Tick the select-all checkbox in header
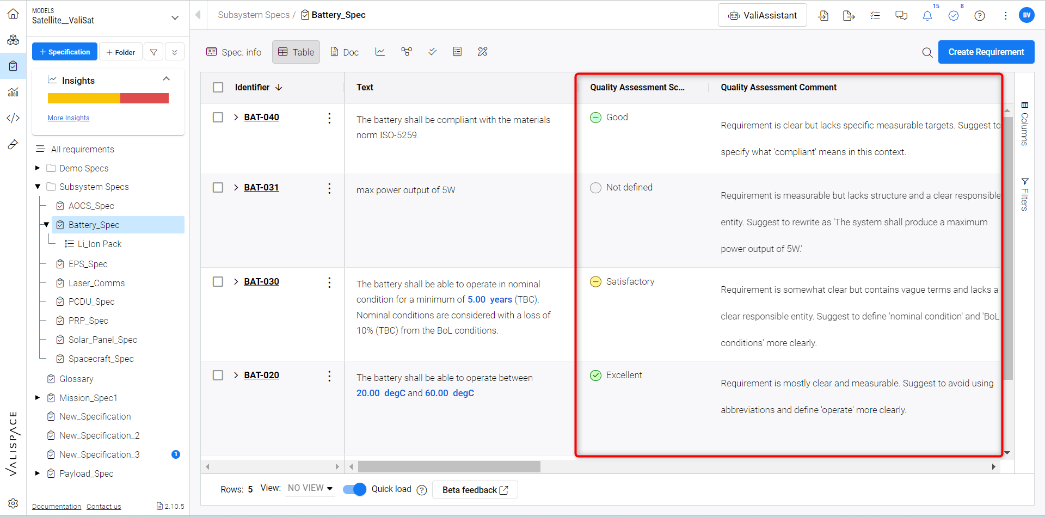 [218, 88]
